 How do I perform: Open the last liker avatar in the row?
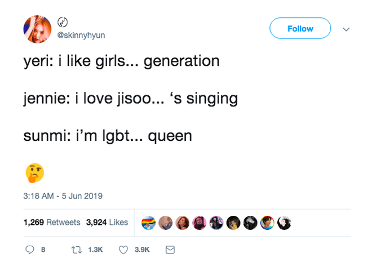click(284, 223)
